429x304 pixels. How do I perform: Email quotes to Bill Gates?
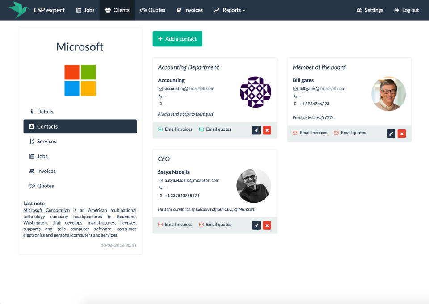(x=350, y=132)
